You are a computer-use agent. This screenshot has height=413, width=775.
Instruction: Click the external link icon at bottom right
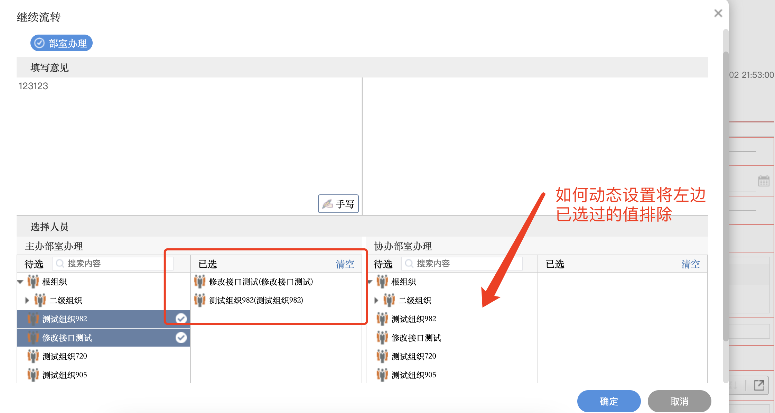pyautogui.click(x=759, y=385)
